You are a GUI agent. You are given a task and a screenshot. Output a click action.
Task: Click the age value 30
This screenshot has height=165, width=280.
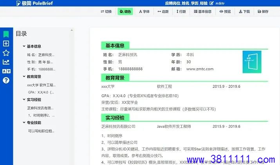pyautogui.click(x=189, y=62)
